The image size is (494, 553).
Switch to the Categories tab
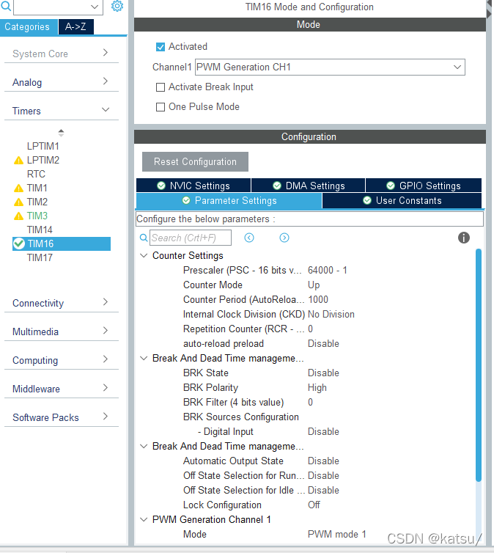[x=29, y=27]
